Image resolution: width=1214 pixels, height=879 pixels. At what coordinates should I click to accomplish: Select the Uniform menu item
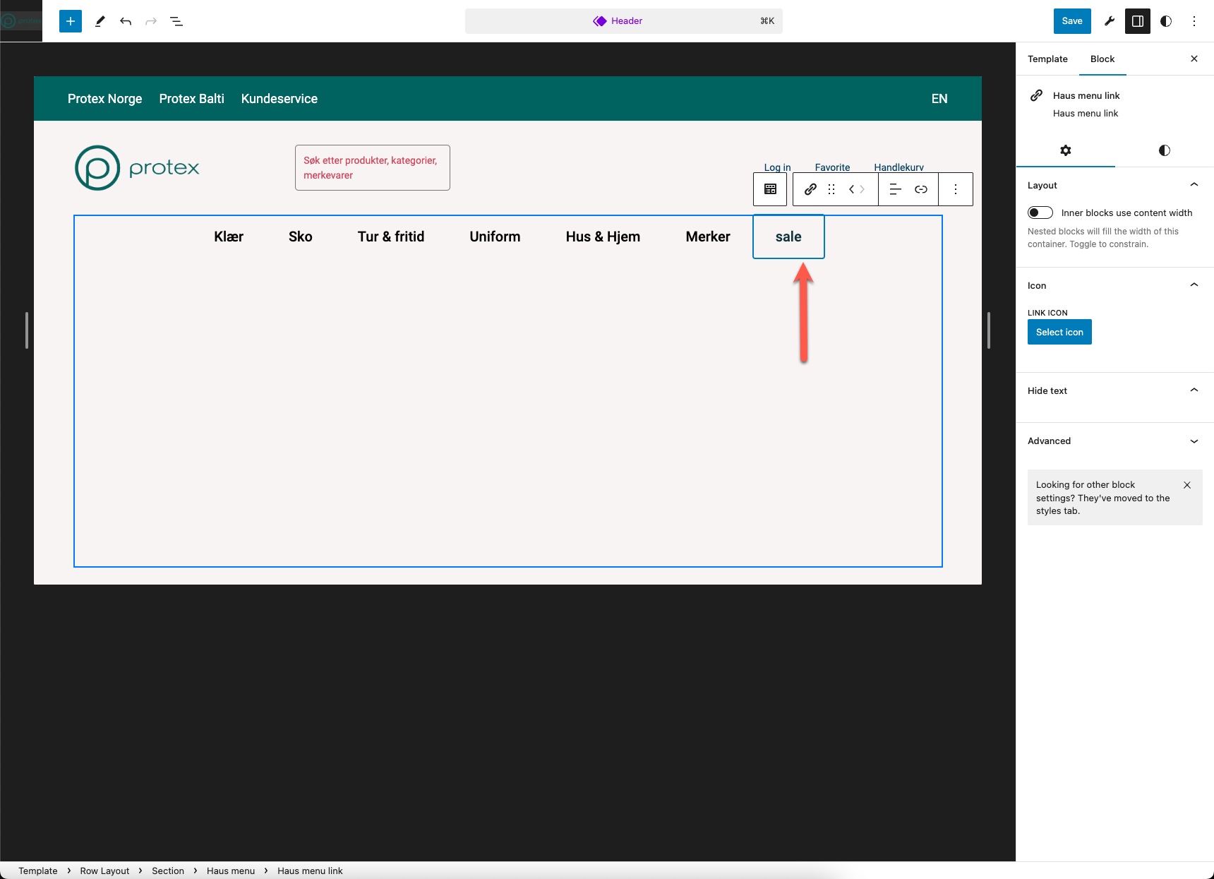pyautogui.click(x=495, y=237)
